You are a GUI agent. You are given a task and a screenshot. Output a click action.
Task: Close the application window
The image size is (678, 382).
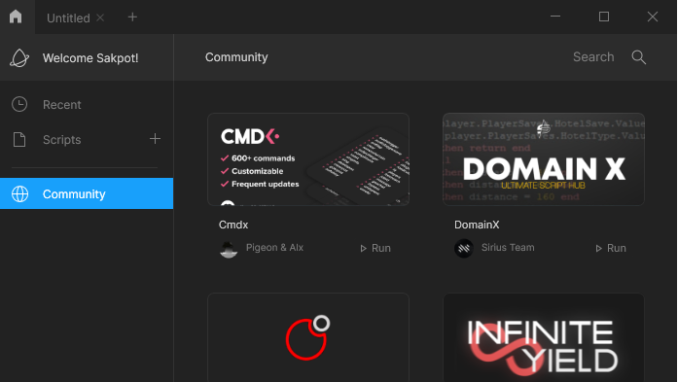653,17
